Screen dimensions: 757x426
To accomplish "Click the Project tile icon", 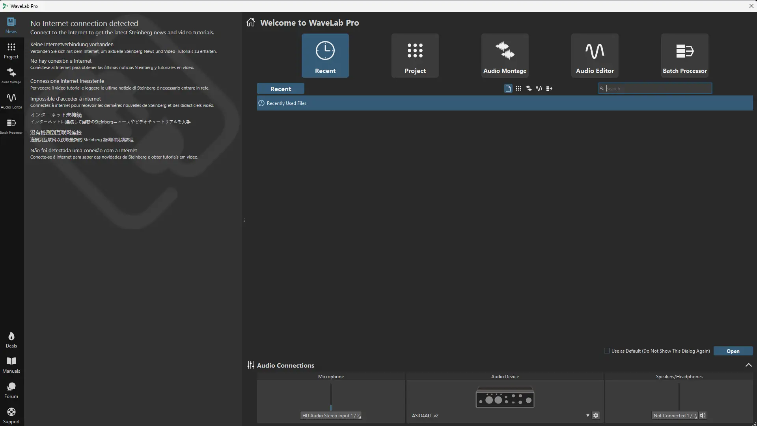I will click(415, 51).
